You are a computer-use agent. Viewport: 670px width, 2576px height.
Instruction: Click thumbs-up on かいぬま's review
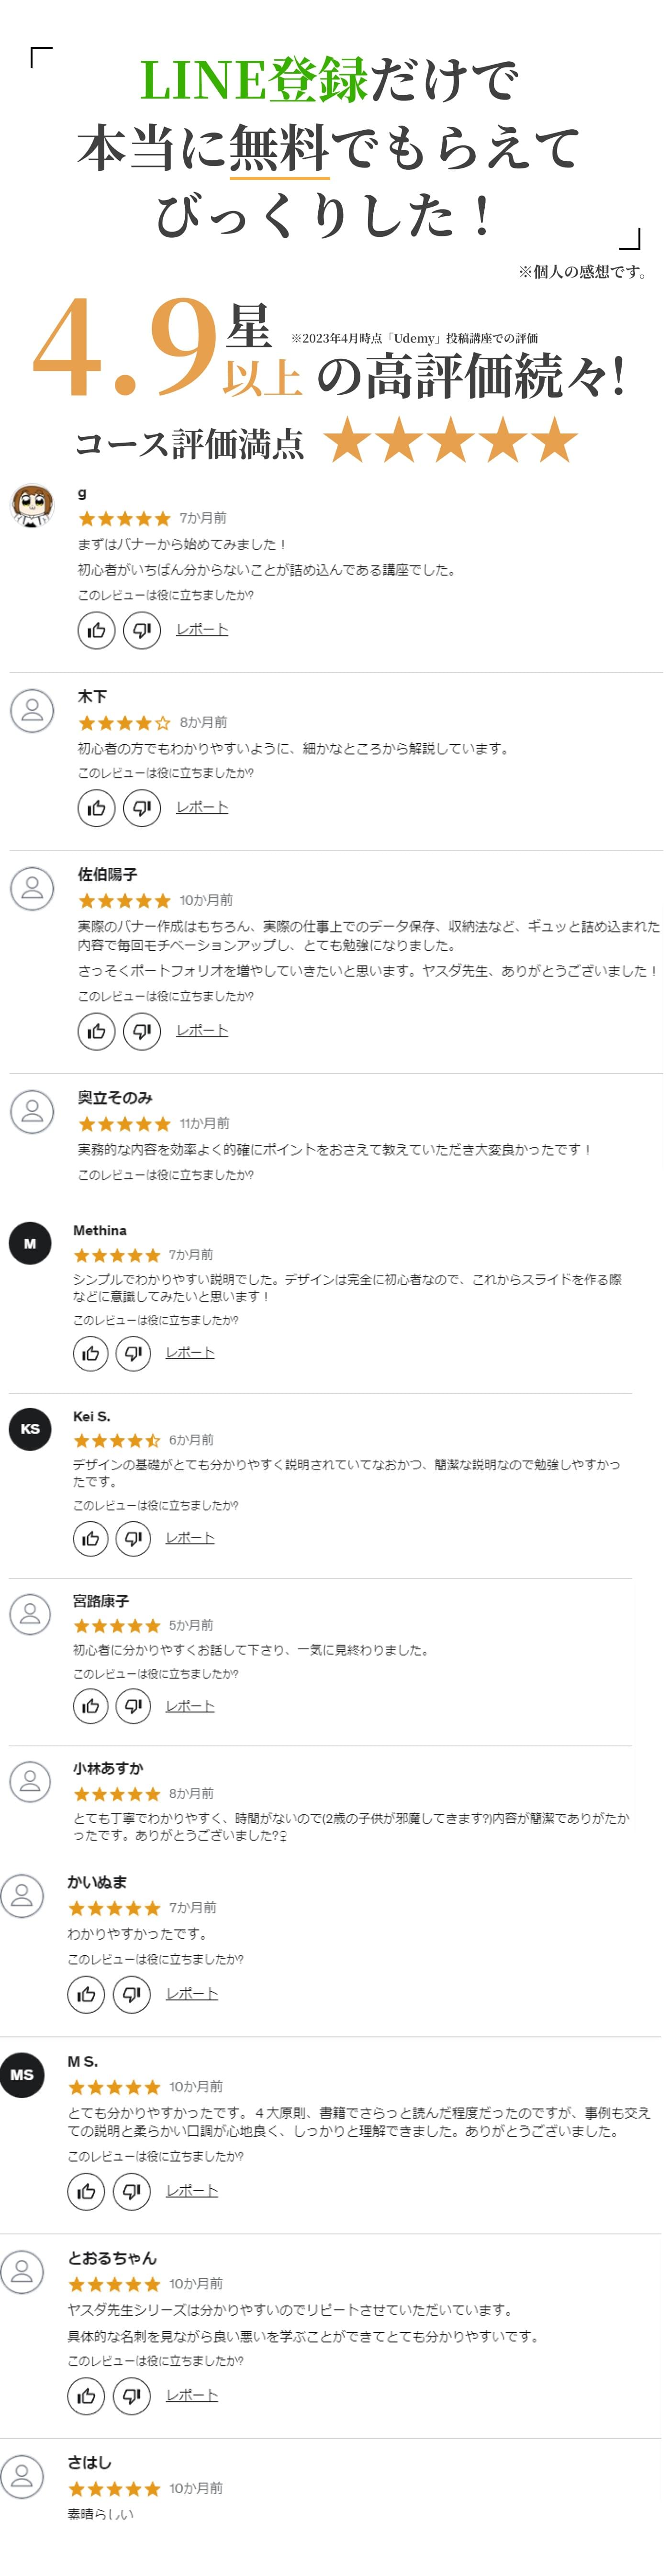(86, 1994)
